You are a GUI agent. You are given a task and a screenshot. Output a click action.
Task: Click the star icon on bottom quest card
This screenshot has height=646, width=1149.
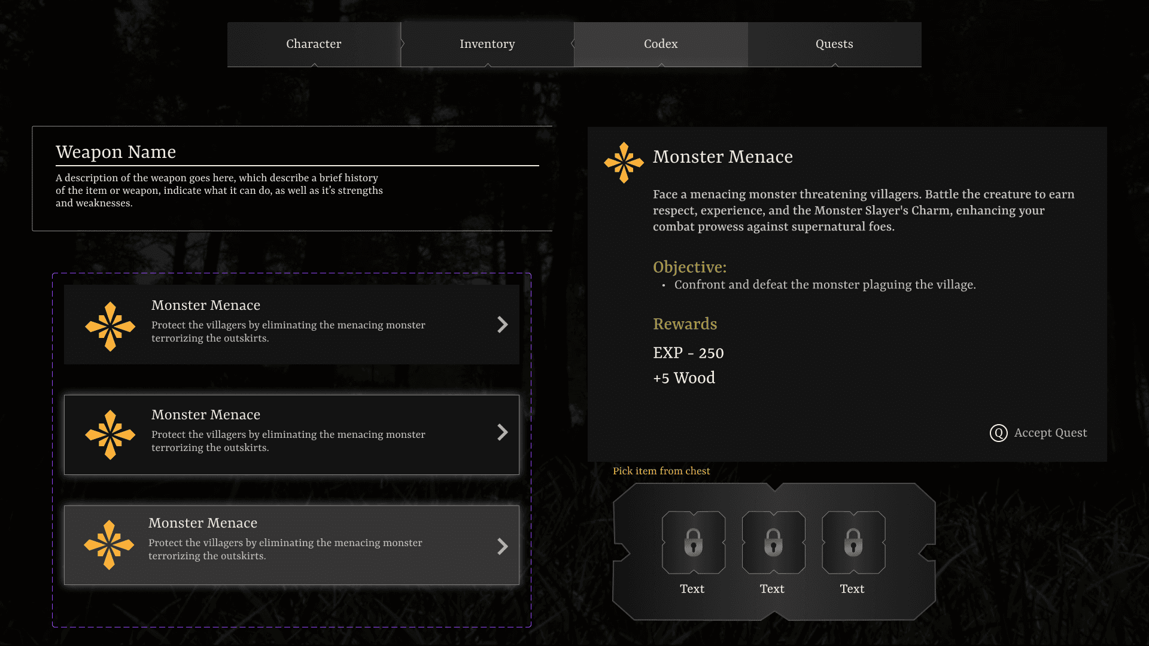click(109, 544)
